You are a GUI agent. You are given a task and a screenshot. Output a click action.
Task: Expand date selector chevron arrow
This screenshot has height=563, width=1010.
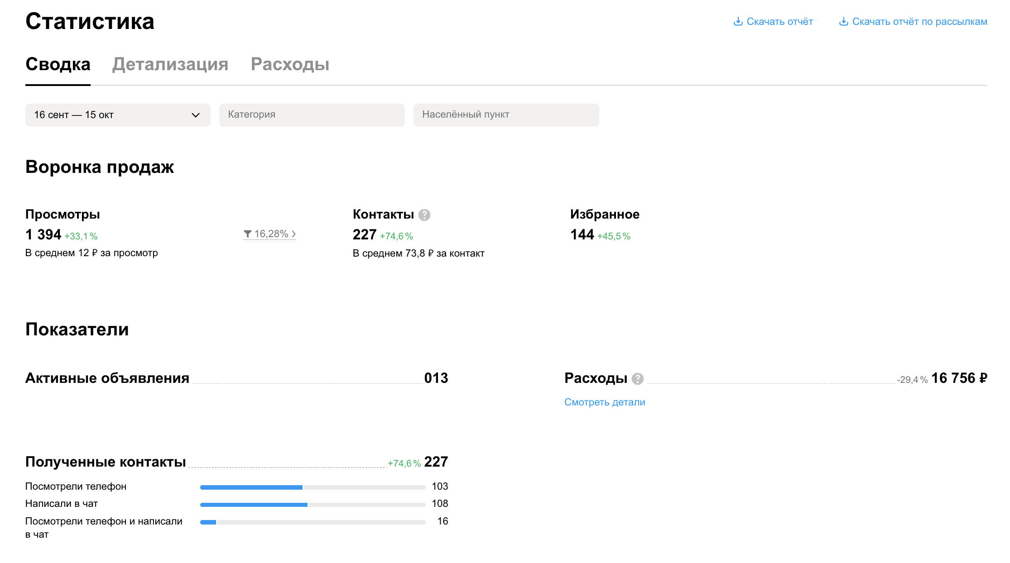196,115
